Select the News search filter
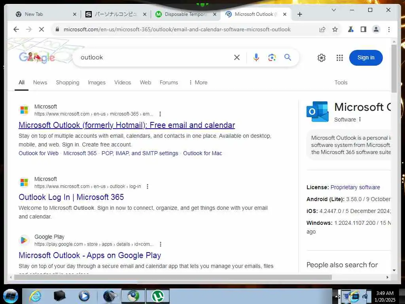Screen dimensions: 405x304 click(x=40, y=82)
